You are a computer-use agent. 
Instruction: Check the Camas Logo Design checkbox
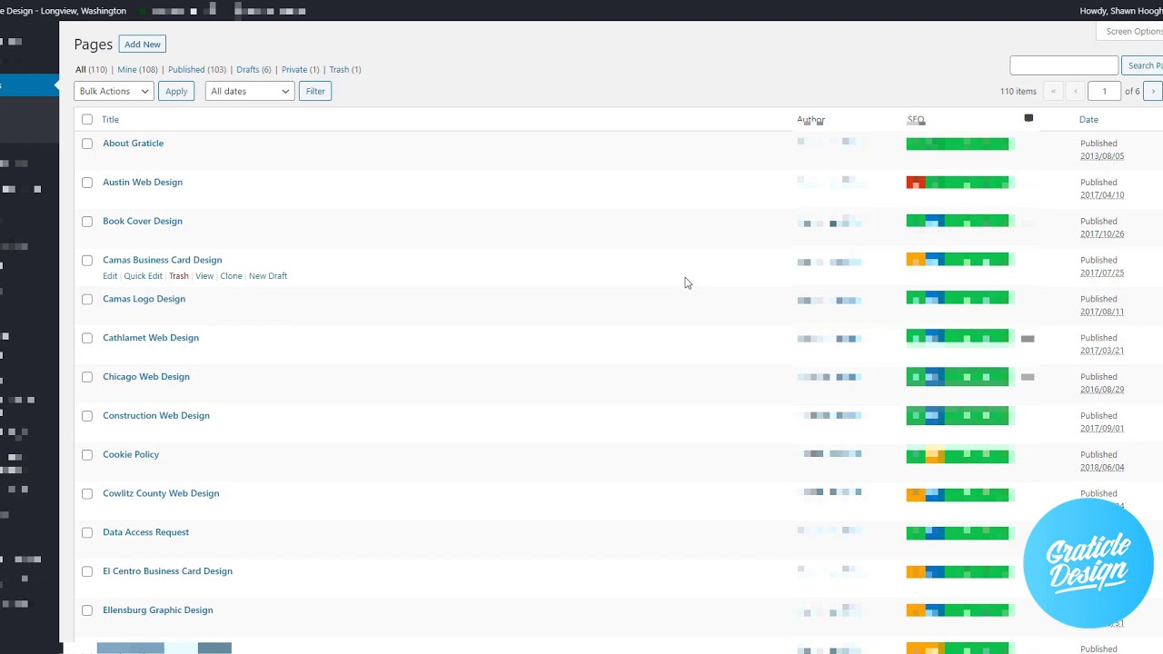(x=87, y=300)
